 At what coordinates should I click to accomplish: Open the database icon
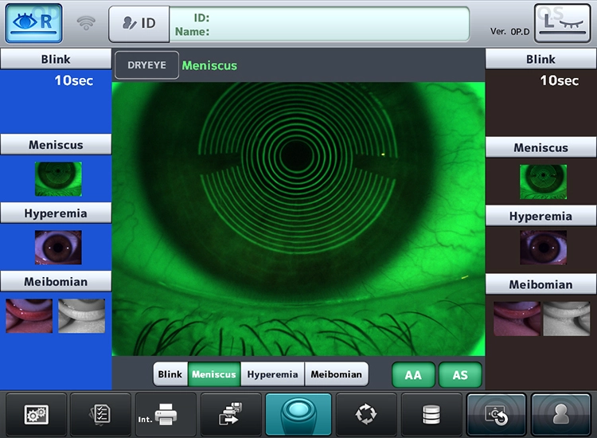(x=431, y=414)
